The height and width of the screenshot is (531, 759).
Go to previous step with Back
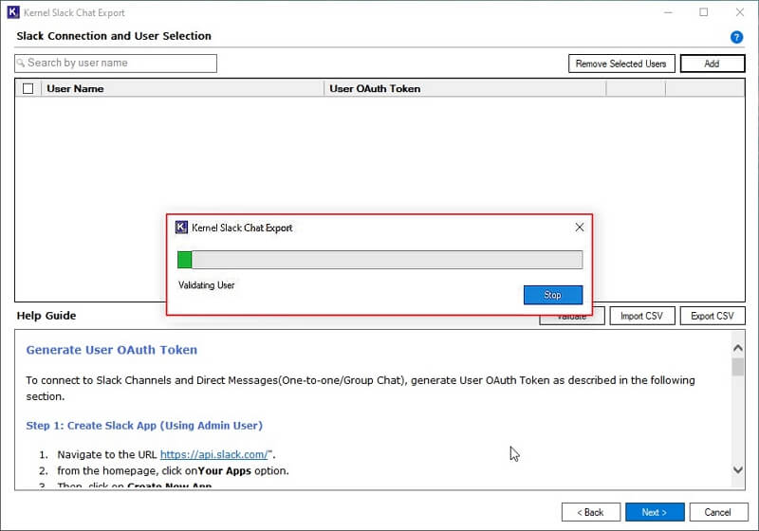point(590,512)
